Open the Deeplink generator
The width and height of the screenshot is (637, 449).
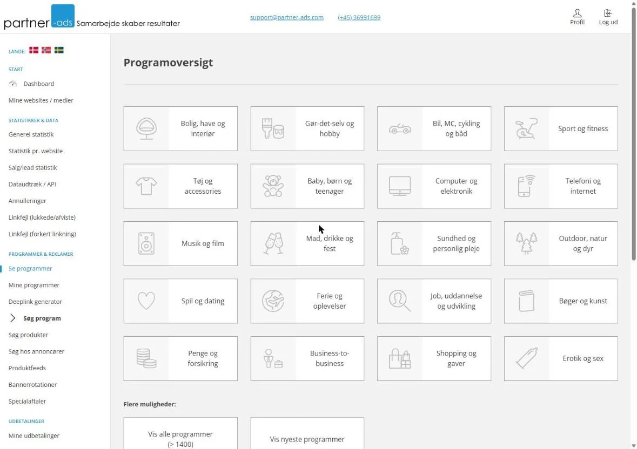(35, 302)
